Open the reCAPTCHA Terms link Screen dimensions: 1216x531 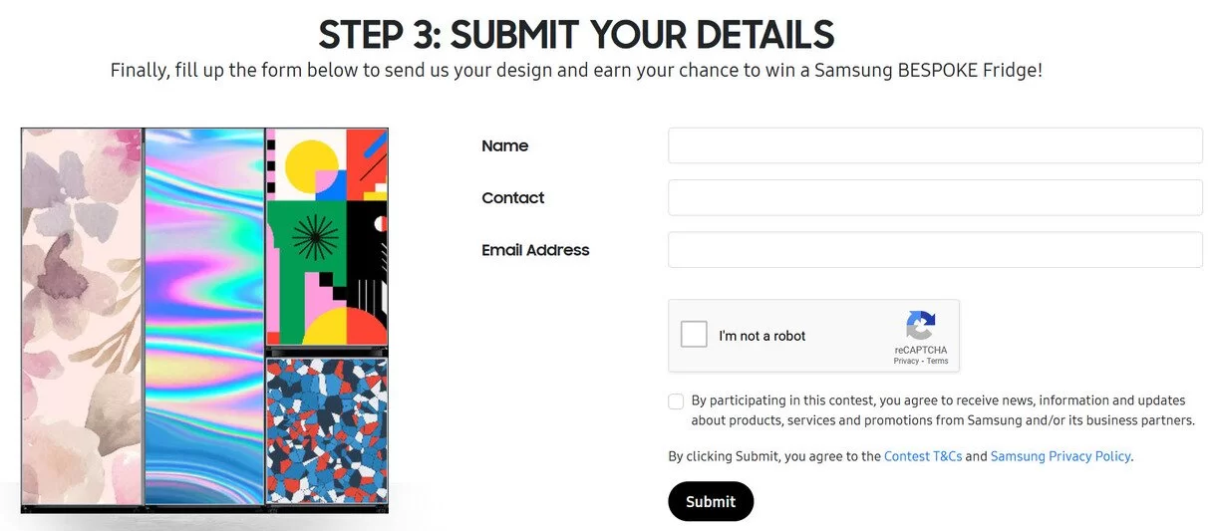[x=938, y=361]
